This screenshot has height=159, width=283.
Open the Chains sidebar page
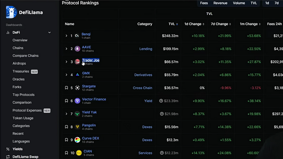pos(18,48)
